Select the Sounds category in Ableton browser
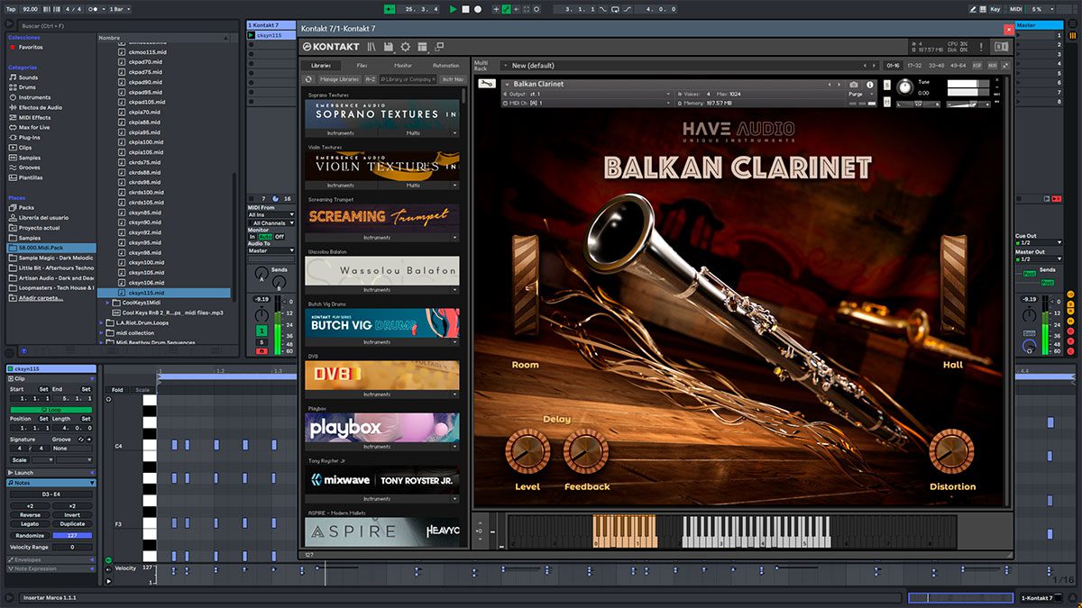The height and width of the screenshot is (608, 1082). [28, 77]
